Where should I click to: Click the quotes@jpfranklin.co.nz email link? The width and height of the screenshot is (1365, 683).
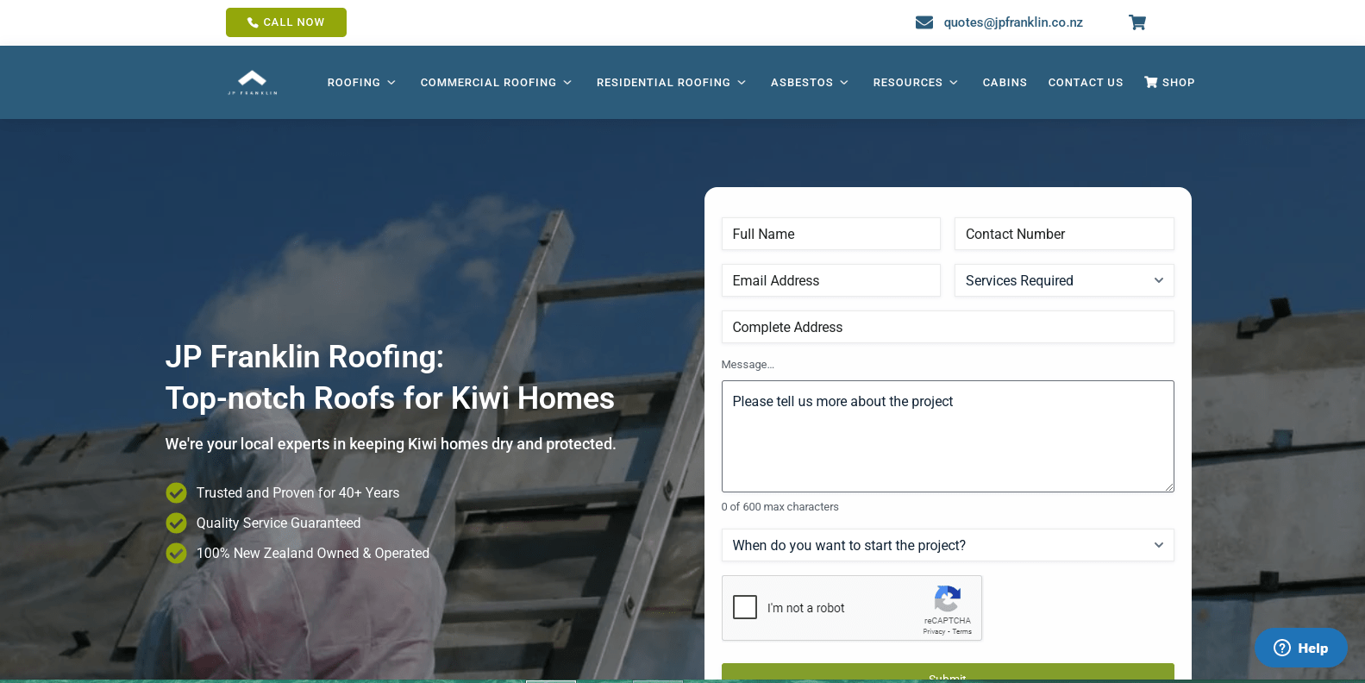pyautogui.click(x=1013, y=22)
